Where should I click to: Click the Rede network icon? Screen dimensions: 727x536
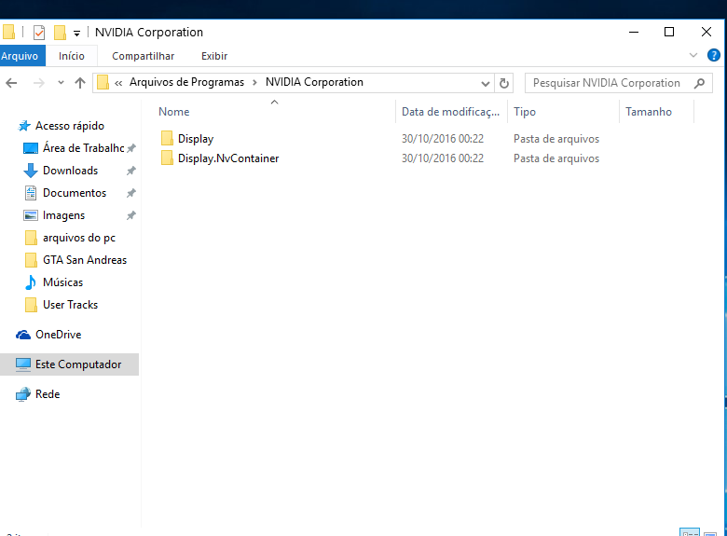23,394
